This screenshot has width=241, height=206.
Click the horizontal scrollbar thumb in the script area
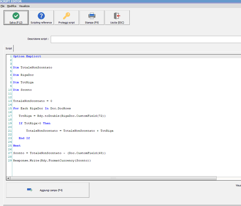point(113,178)
